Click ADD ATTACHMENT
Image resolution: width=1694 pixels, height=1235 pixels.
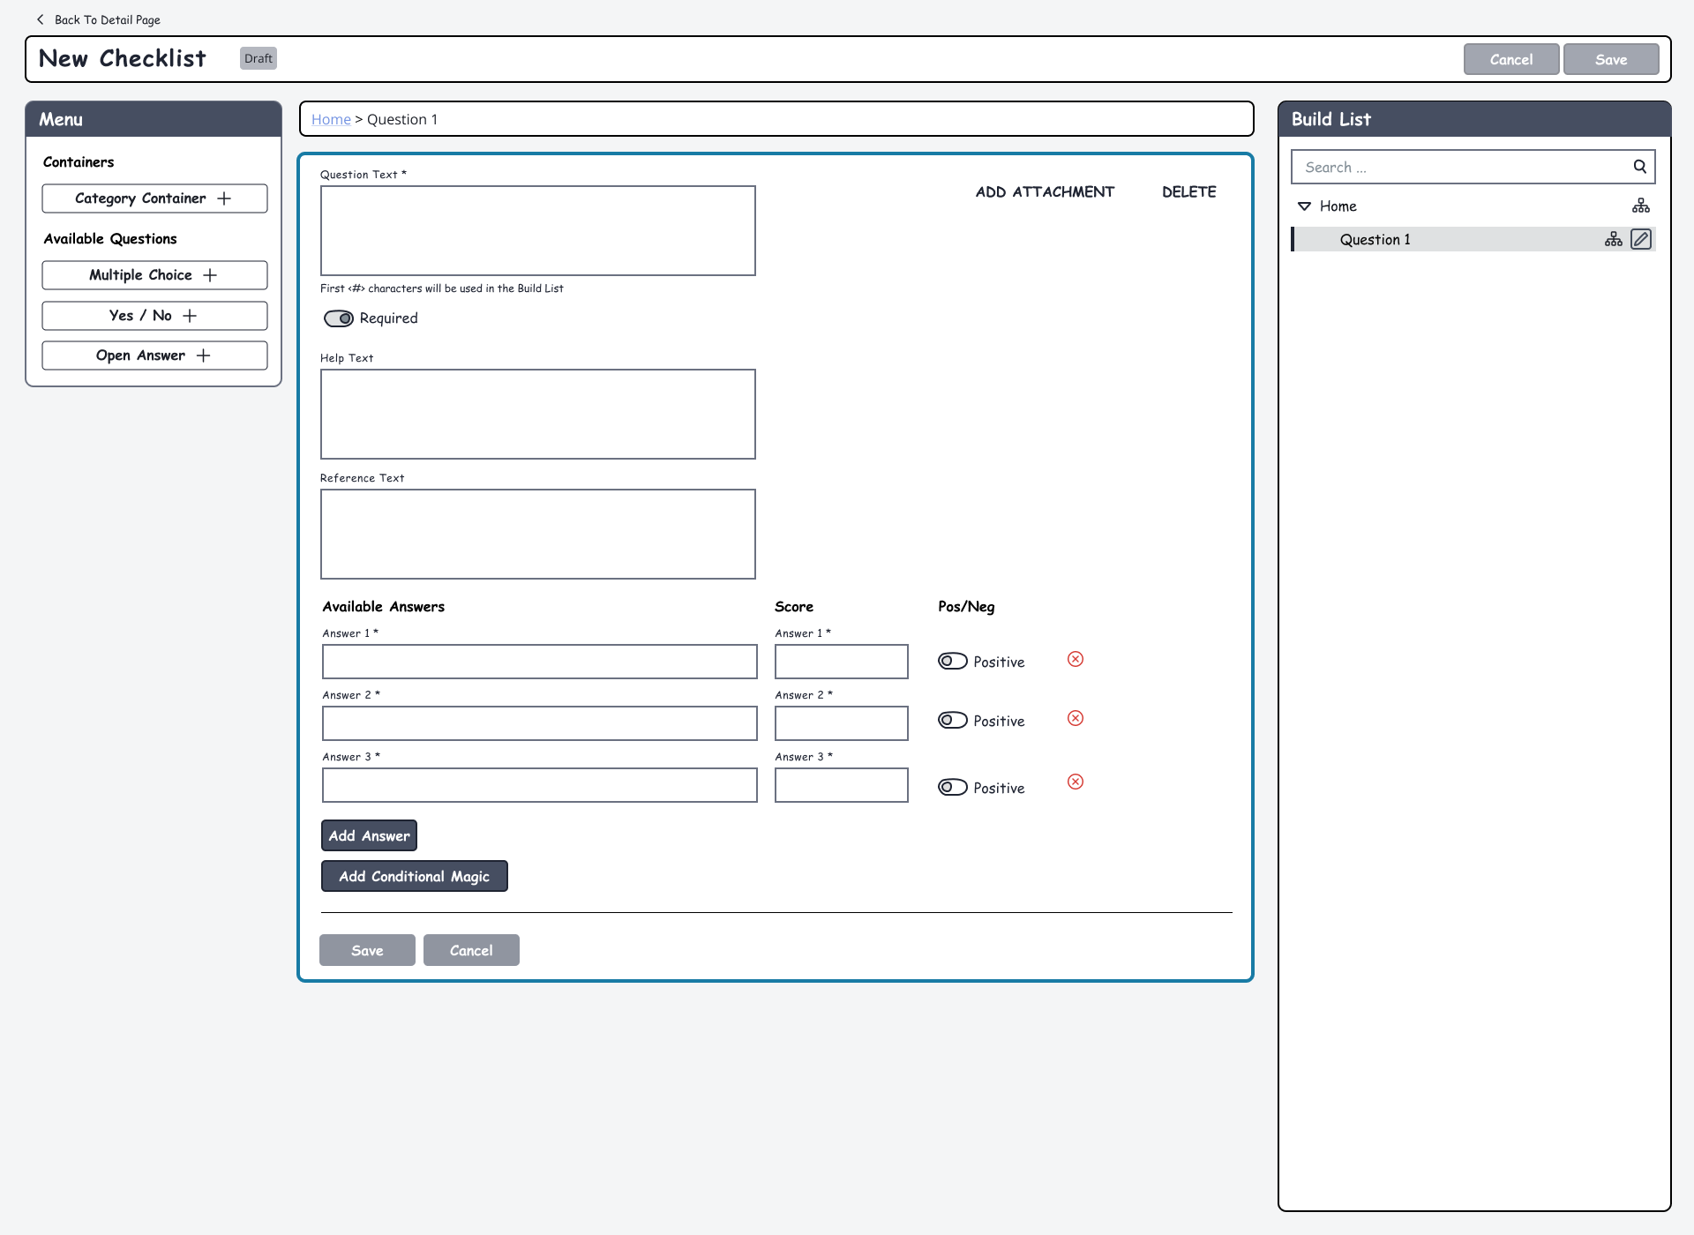pos(1045,192)
